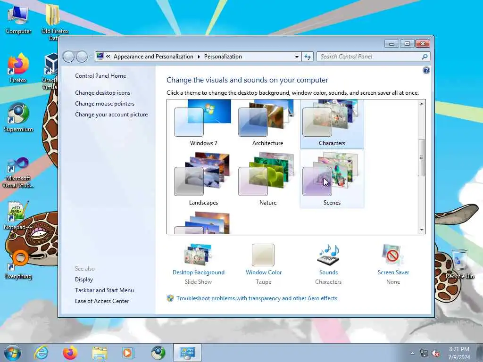Open the Recycle Bin desktop icon

pos(459,264)
